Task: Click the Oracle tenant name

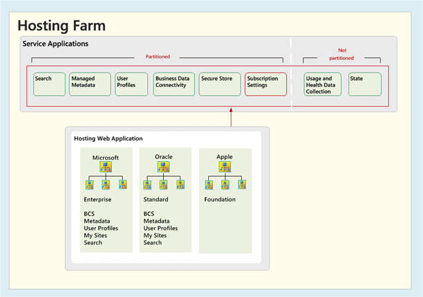Action: pyautogui.click(x=163, y=157)
